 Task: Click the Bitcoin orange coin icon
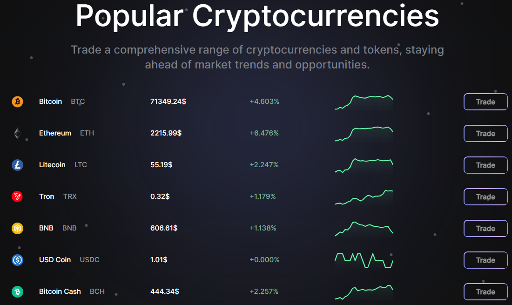[x=17, y=102]
